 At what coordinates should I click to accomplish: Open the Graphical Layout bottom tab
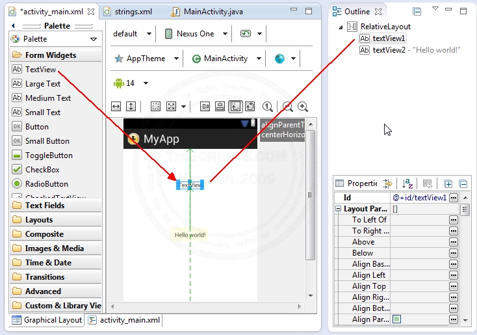[47, 320]
